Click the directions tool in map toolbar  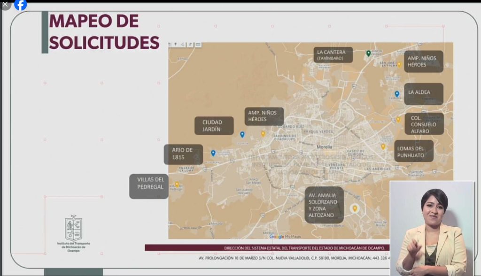coord(191,45)
